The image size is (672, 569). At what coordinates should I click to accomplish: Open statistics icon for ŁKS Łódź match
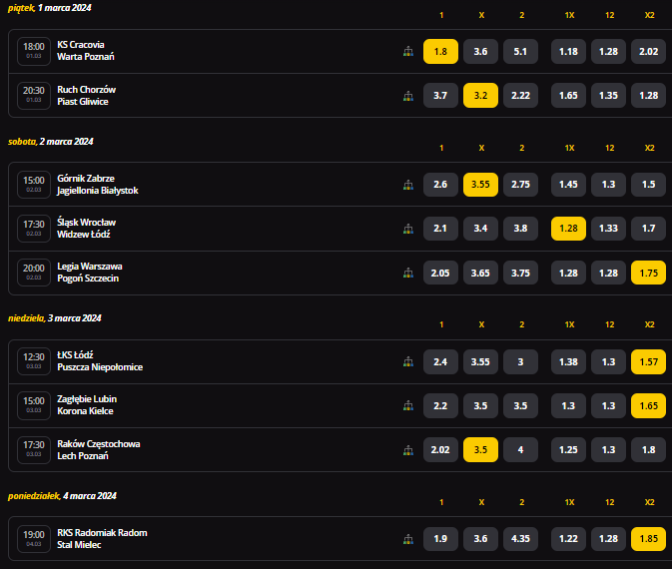click(408, 361)
